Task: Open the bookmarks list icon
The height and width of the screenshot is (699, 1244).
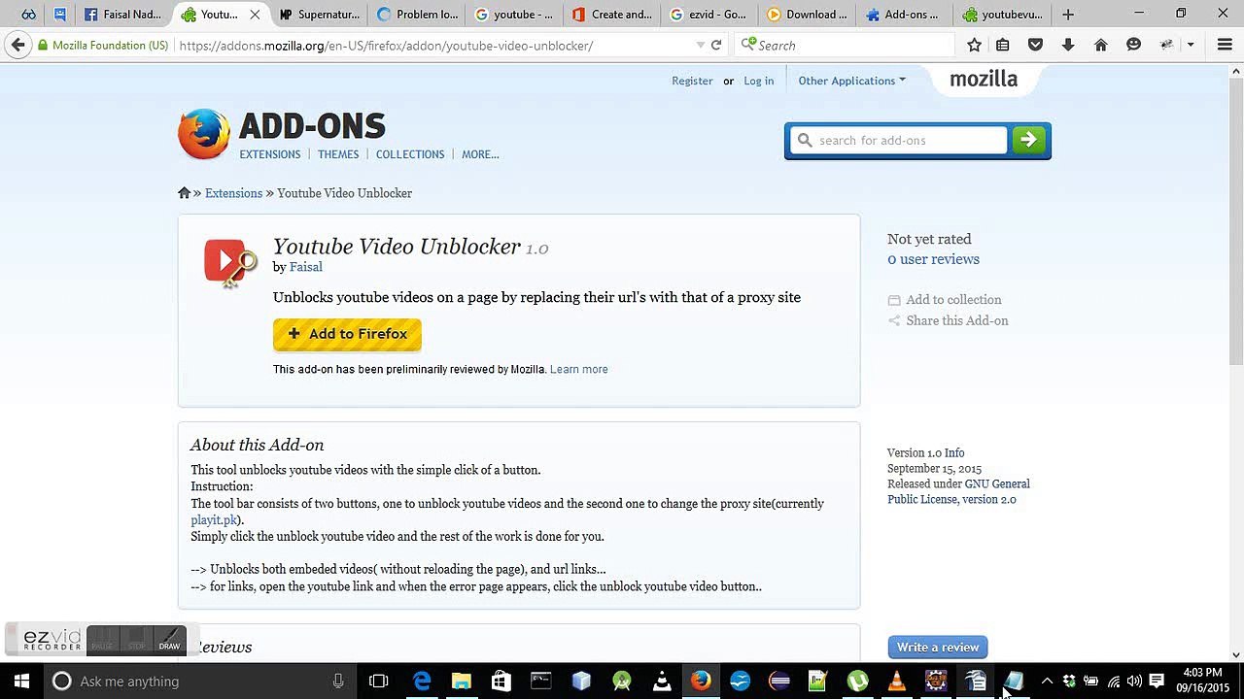Action: [1002, 45]
